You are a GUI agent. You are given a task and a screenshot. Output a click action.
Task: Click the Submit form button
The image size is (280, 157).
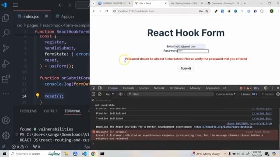(x=185, y=68)
